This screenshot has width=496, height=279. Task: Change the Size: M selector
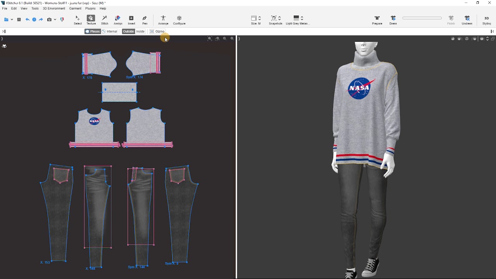pyautogui.click(x=256, y=20)
